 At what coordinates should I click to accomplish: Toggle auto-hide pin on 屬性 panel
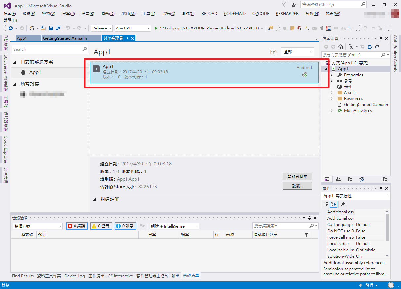click(381, 188)
